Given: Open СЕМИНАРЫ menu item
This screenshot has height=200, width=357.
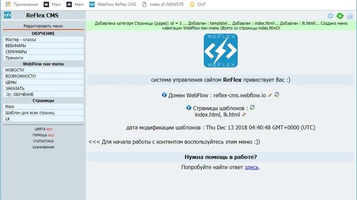Looking at the screenshot, I should pos(44,52).
